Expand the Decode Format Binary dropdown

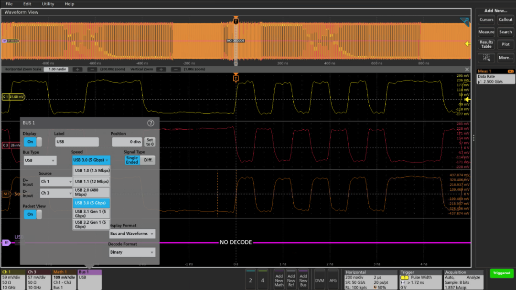click(x=132, y=252)
